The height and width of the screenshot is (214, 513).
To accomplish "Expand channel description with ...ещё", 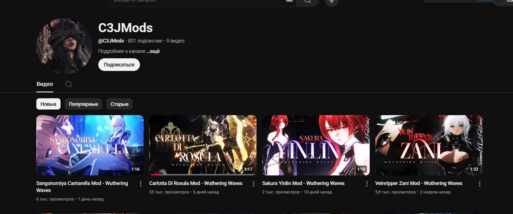I will click(x=153, y=51).
